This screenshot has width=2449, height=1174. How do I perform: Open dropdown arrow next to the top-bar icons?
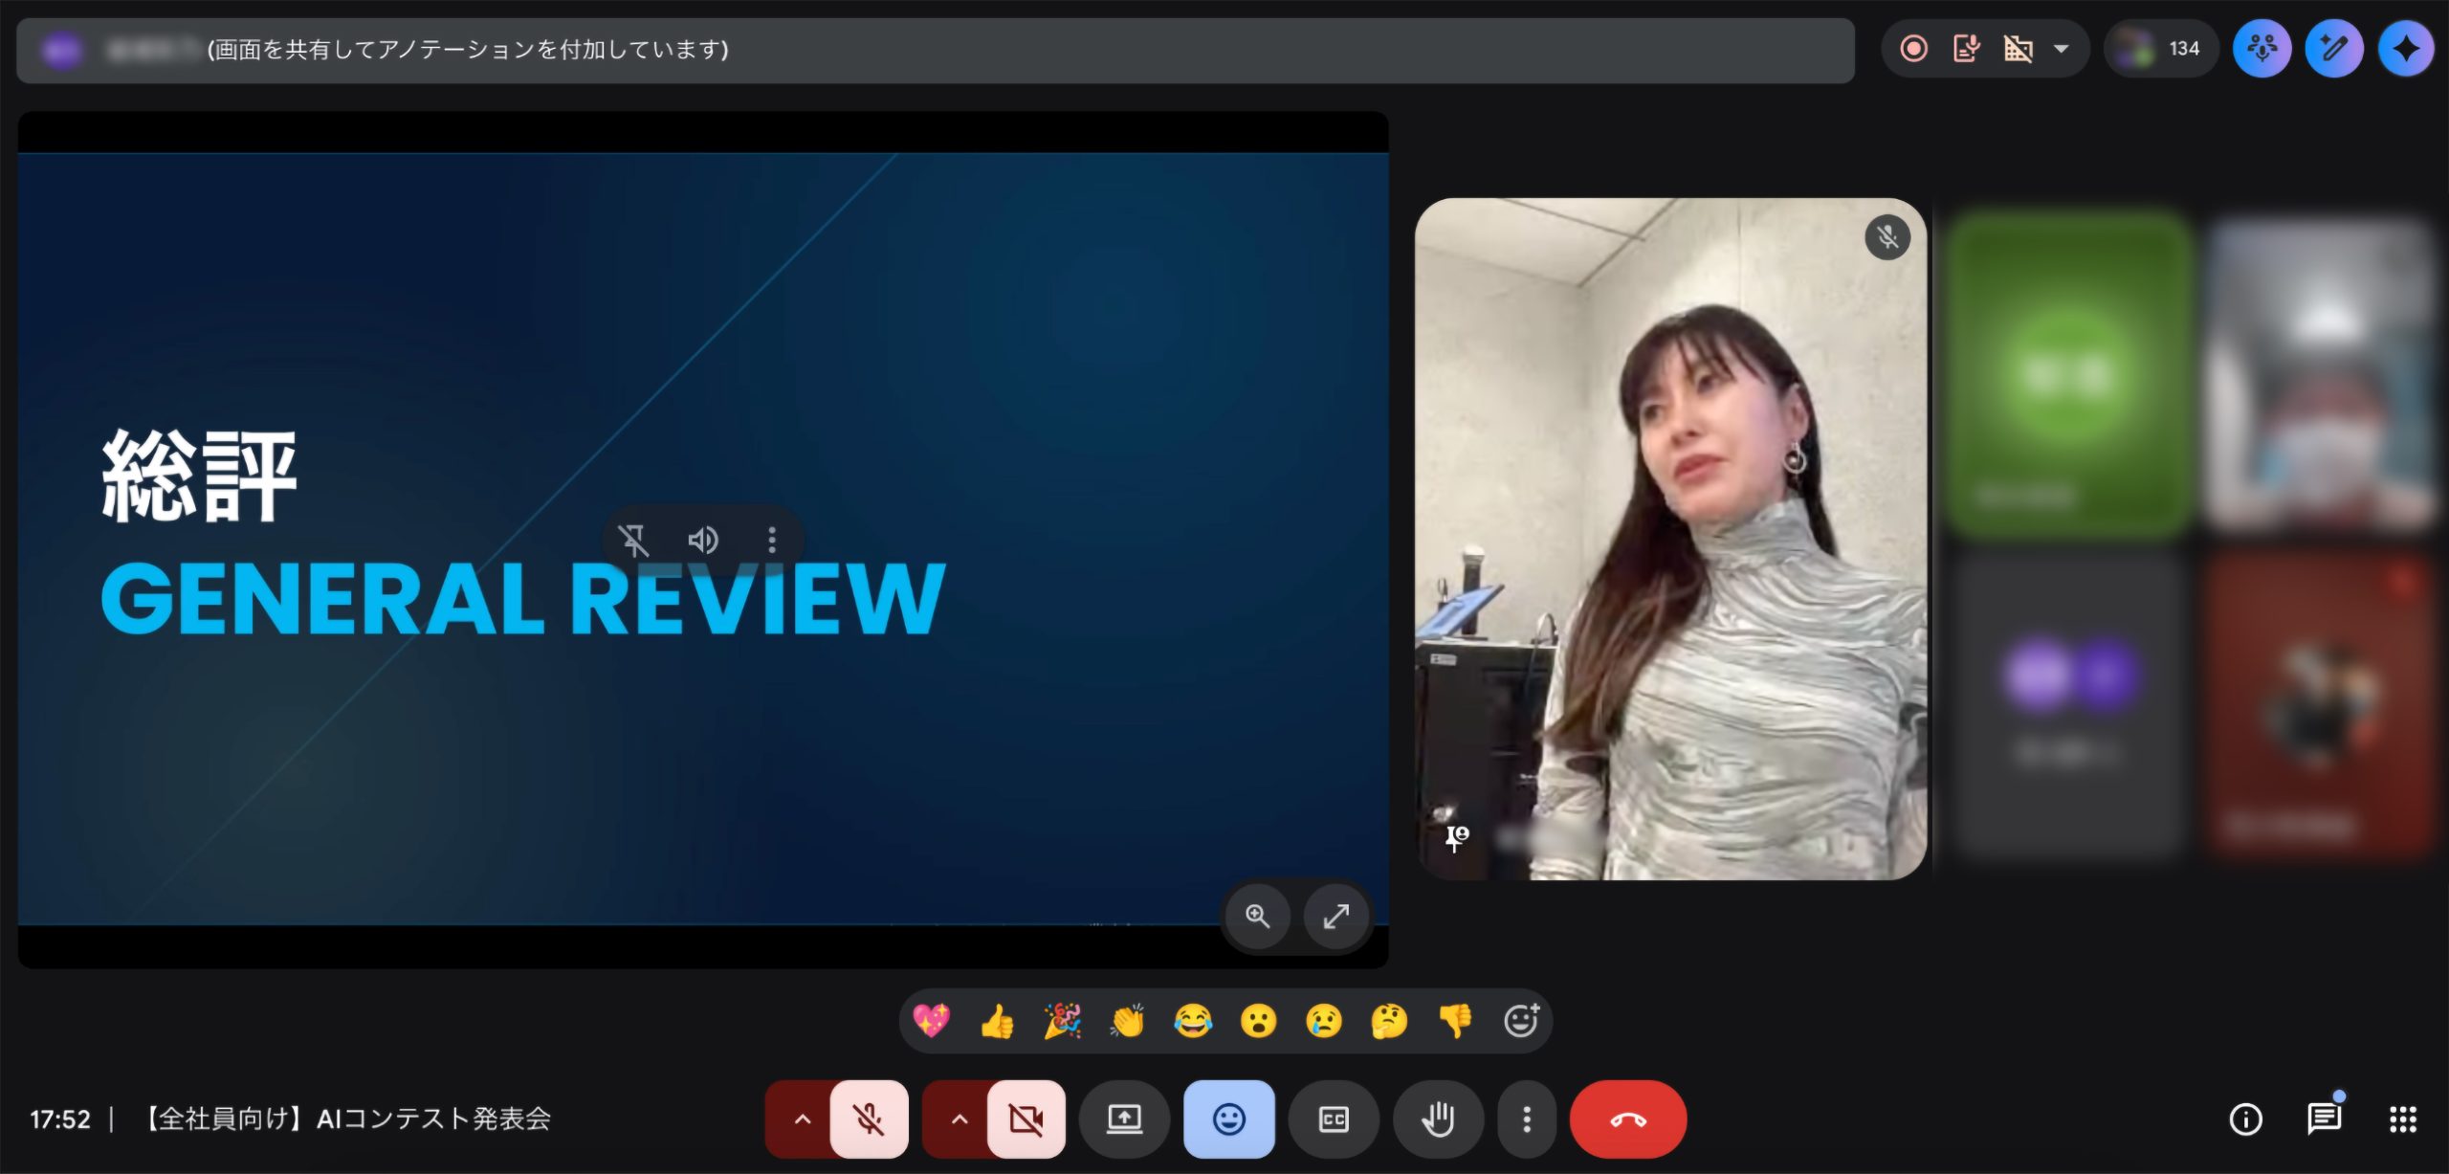pos(2062,49)
